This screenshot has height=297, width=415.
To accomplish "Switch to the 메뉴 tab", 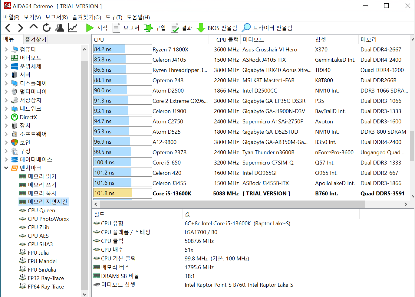I will click(x=8, y=39).
